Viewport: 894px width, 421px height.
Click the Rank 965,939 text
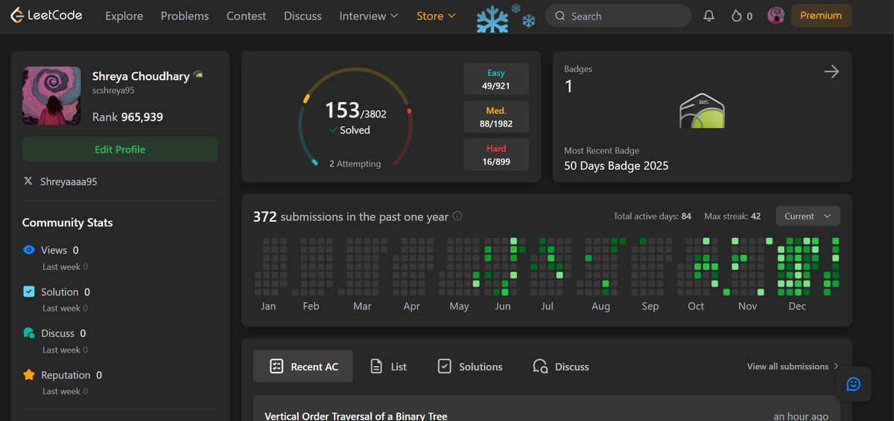[x=127, y=117]
